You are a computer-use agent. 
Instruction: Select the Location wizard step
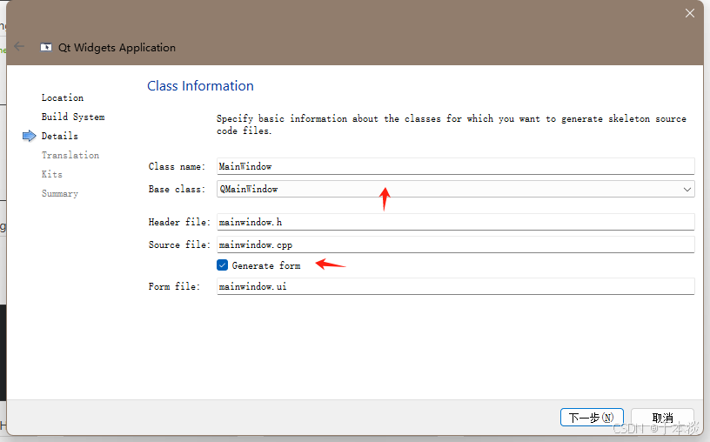[x=63, y=97]
